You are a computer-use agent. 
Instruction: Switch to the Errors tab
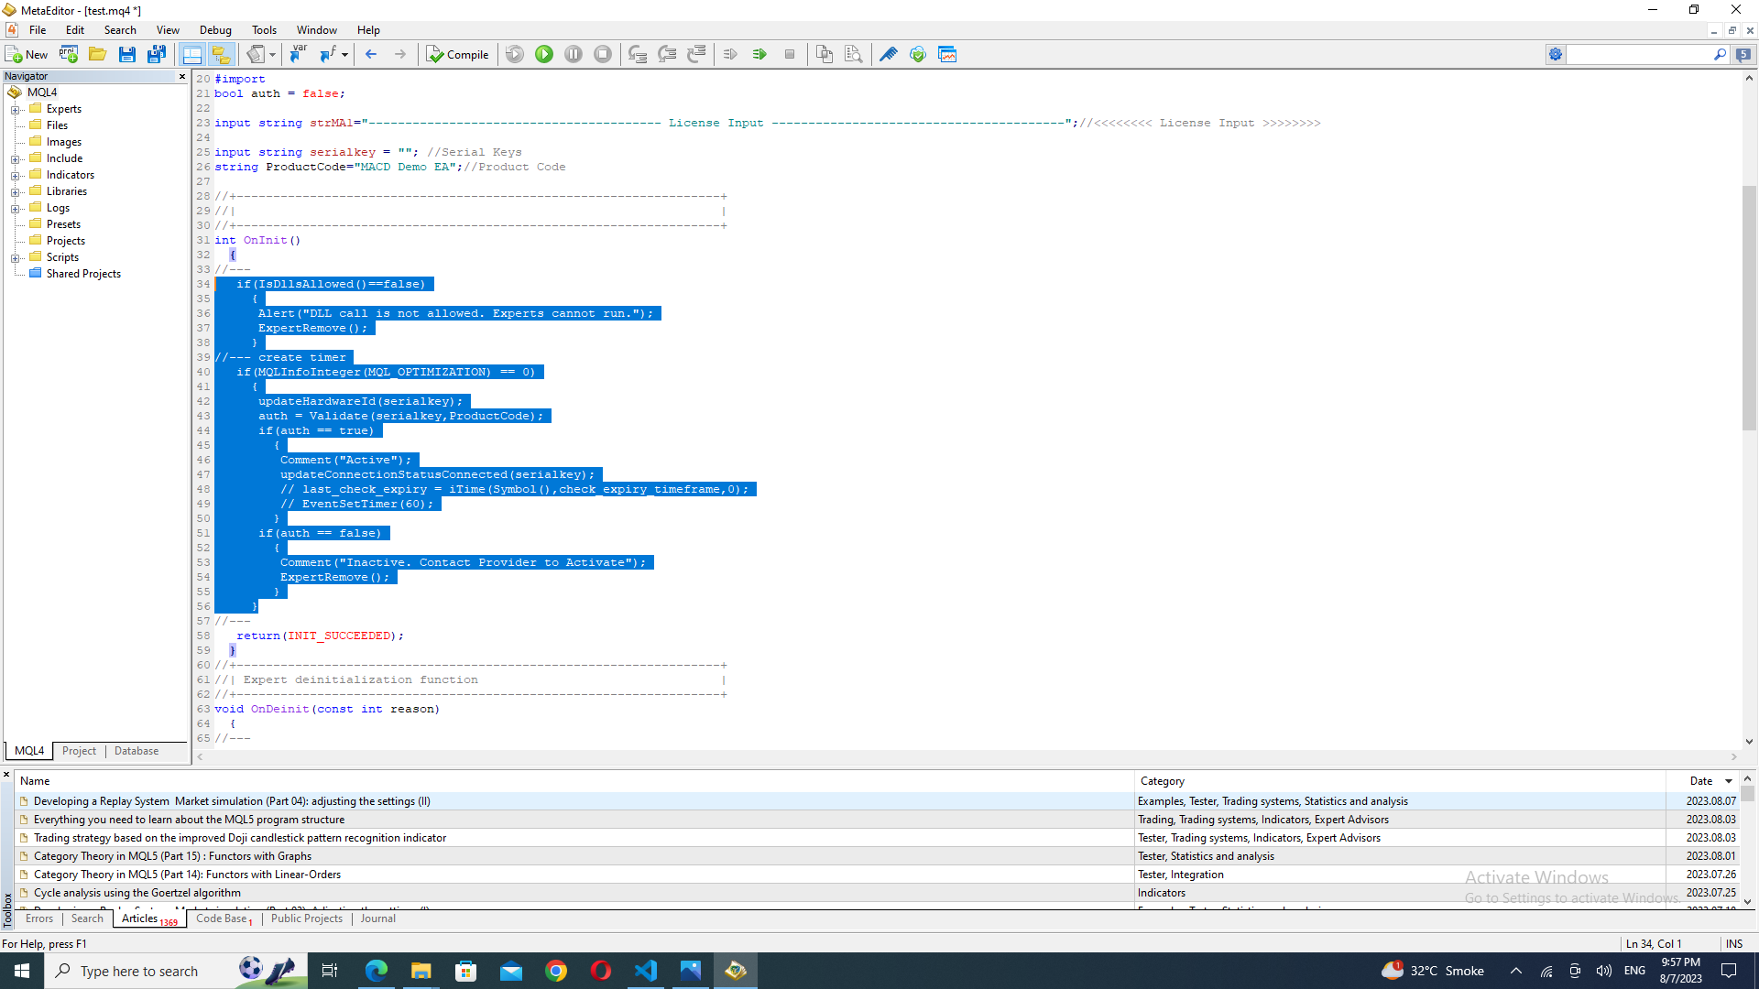pos(40,918)
